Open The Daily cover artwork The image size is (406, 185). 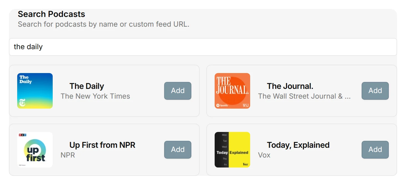[x=35, y=91]
